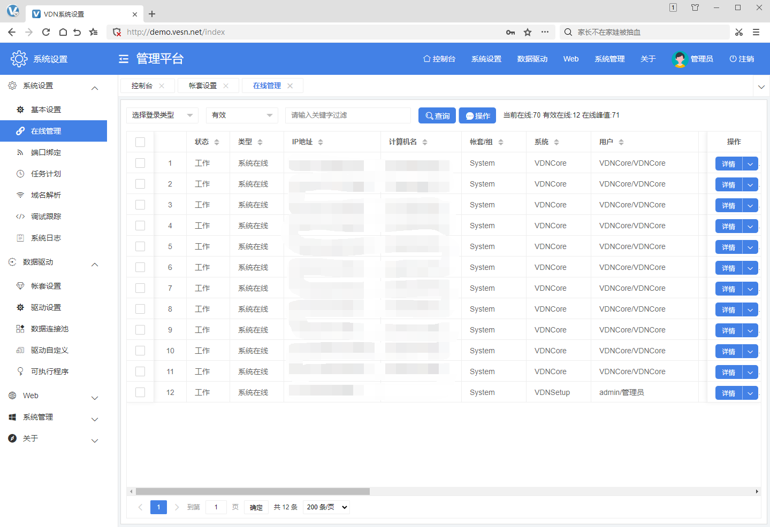Viewport: 770px width, 527px height.
Task: Sort by the IP地址 column sort icon
Action: 321,142
